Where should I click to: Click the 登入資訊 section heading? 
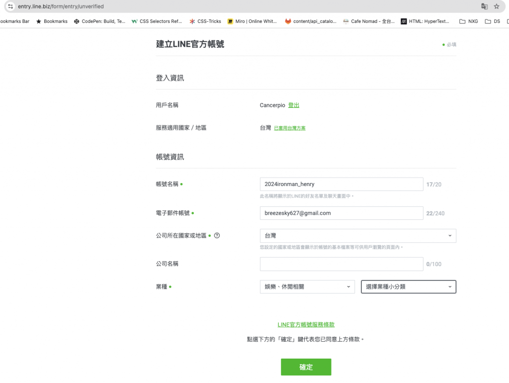[170, 78]
